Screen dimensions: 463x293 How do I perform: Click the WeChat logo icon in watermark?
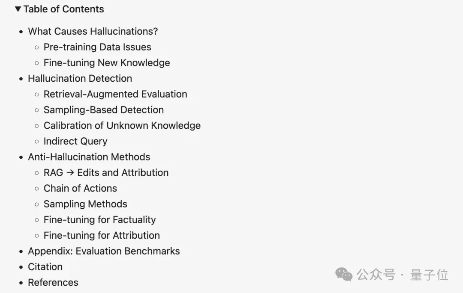(344, 274)
